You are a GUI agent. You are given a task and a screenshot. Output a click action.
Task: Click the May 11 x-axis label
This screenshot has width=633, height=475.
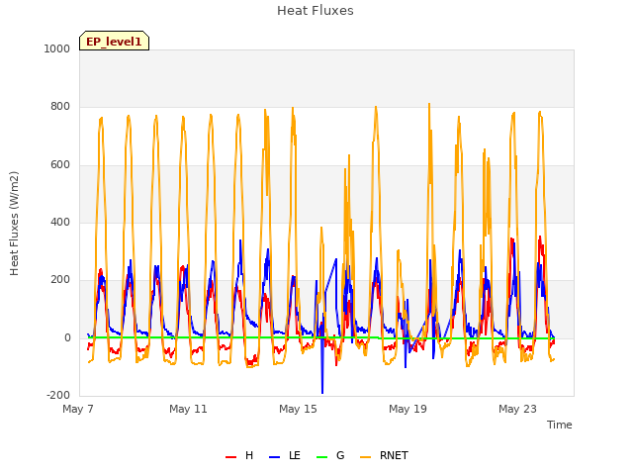point(188,409)
